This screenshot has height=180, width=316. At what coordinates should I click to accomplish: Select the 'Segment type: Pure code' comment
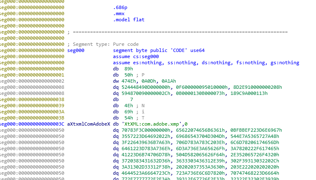click(103, 44)
